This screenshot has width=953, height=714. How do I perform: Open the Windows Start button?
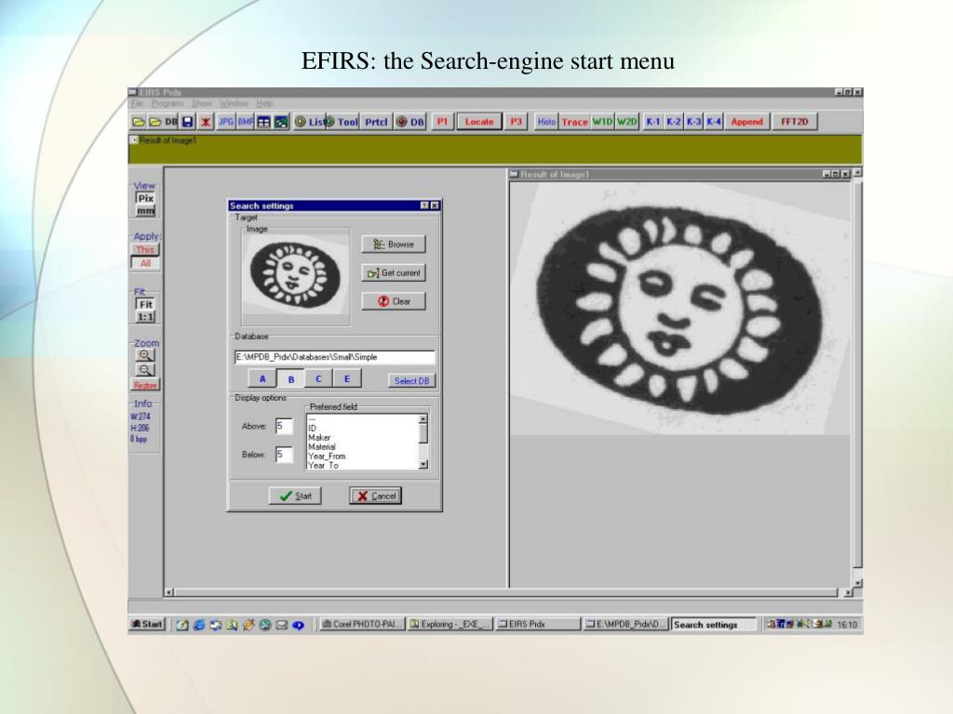[x=147, y=624]
